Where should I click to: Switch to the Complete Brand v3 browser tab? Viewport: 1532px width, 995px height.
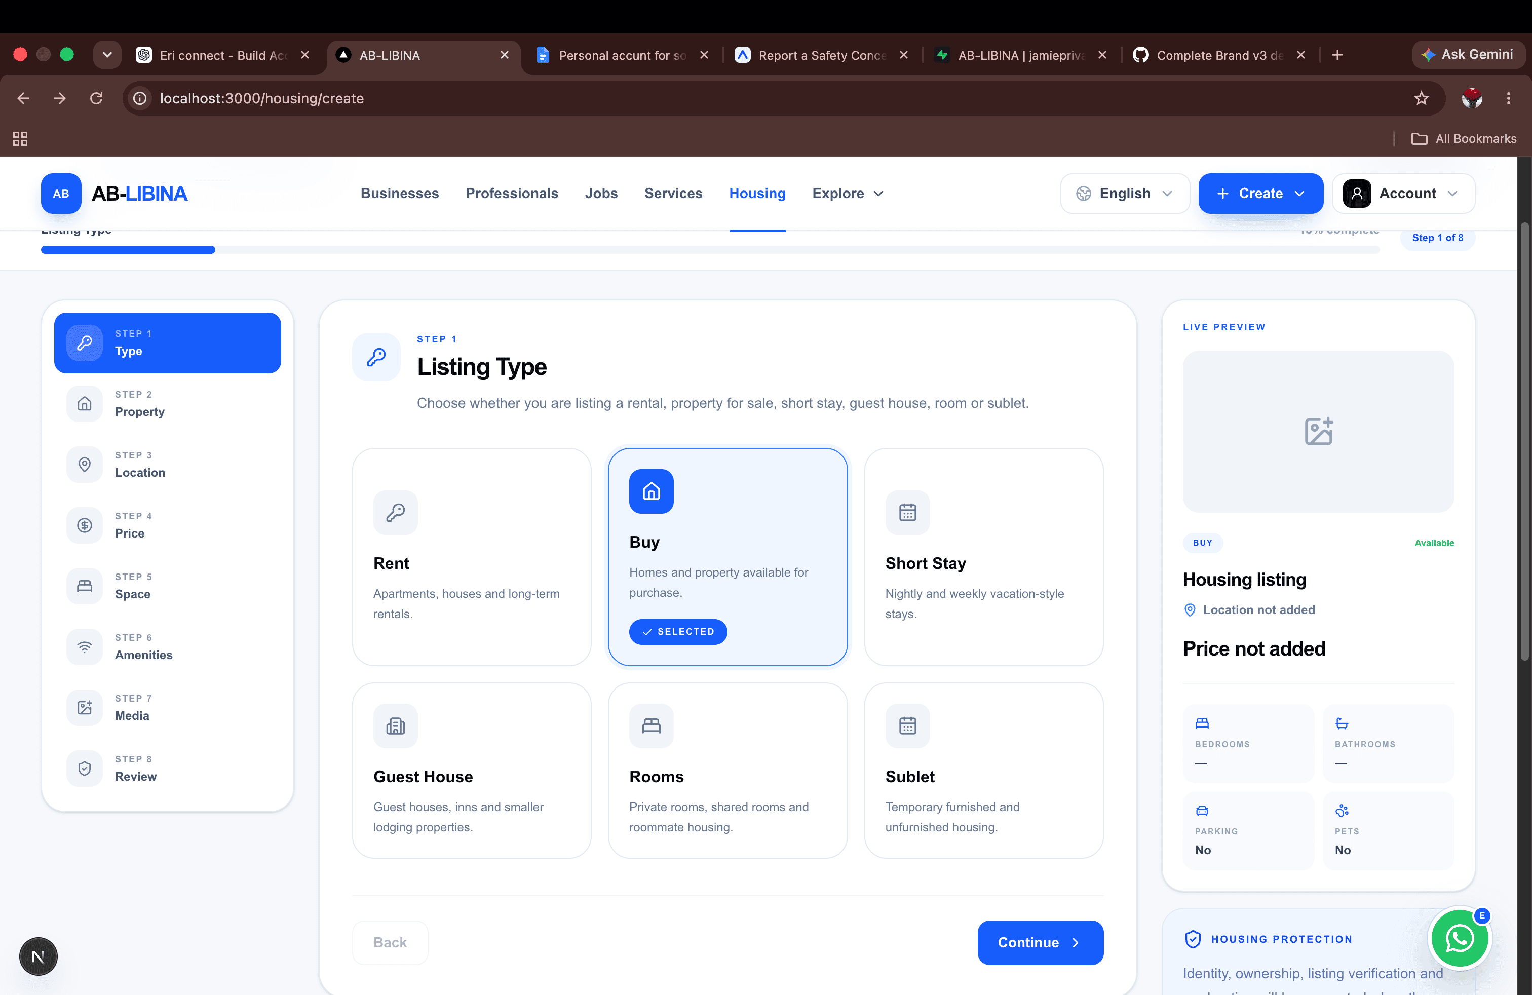(1218, 55)
